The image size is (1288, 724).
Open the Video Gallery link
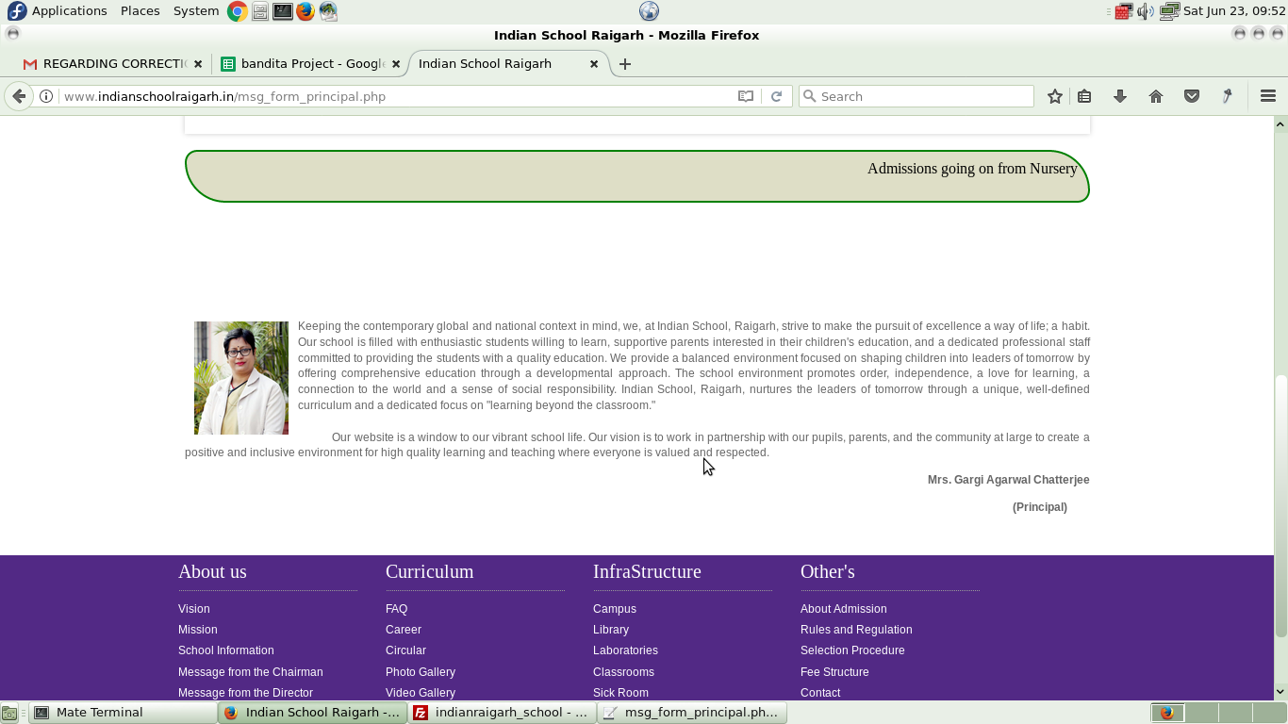pos(421,693)
